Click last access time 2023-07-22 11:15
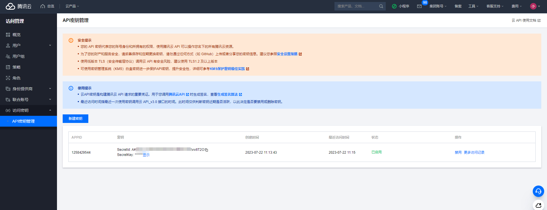547x210 pixels. (342, 153)
